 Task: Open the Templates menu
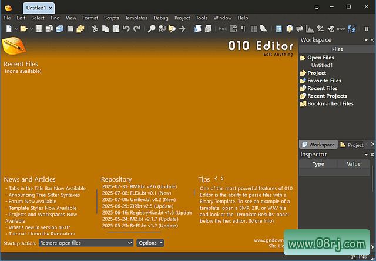tap(136, 18)
